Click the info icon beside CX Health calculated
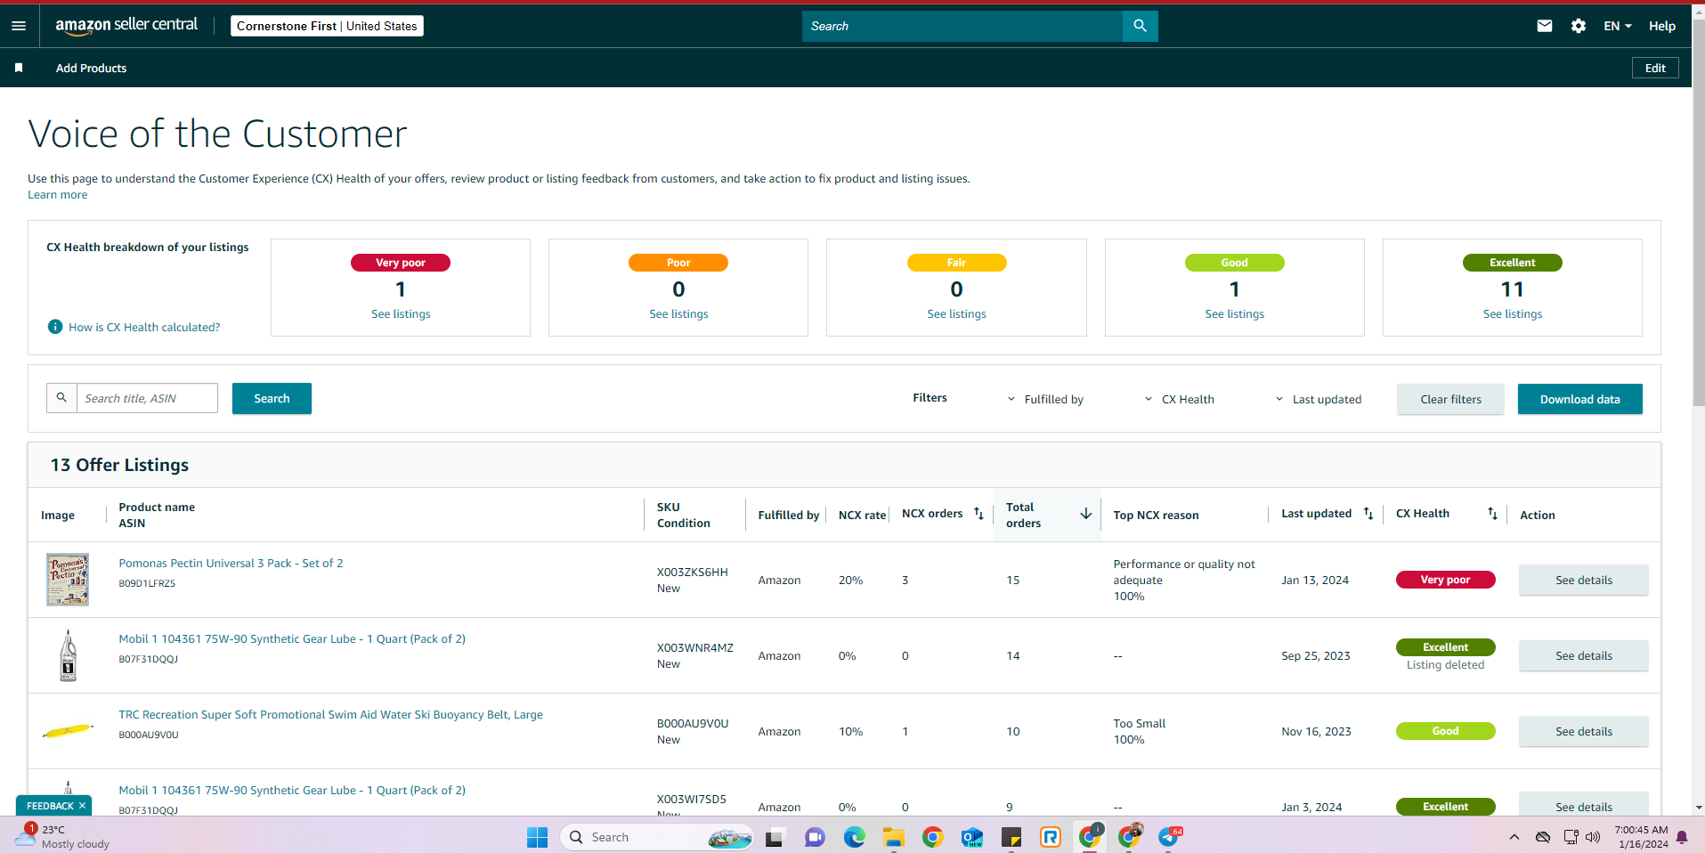This screenshot has width=1705, height=853. pos(55,327)
